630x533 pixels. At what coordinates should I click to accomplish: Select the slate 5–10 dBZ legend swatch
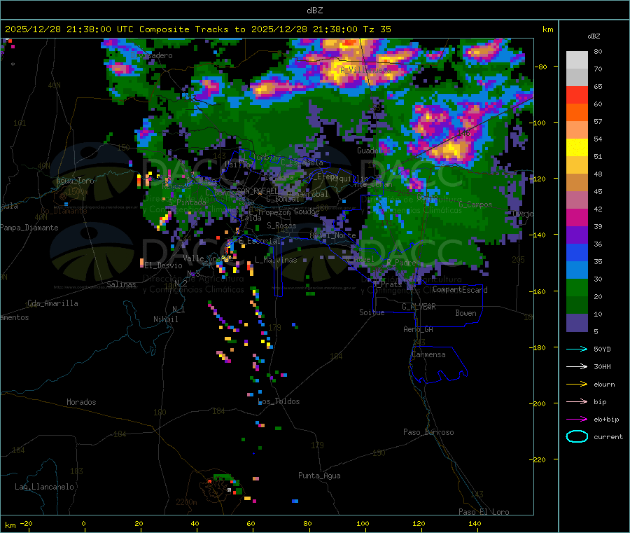(577, 323)
